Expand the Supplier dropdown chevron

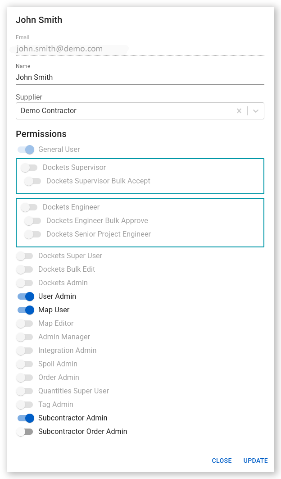256,111
